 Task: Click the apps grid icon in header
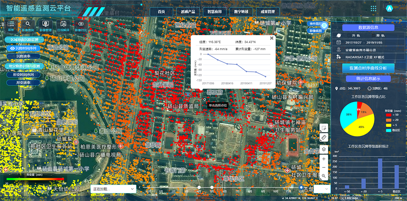tap(373, 9)
